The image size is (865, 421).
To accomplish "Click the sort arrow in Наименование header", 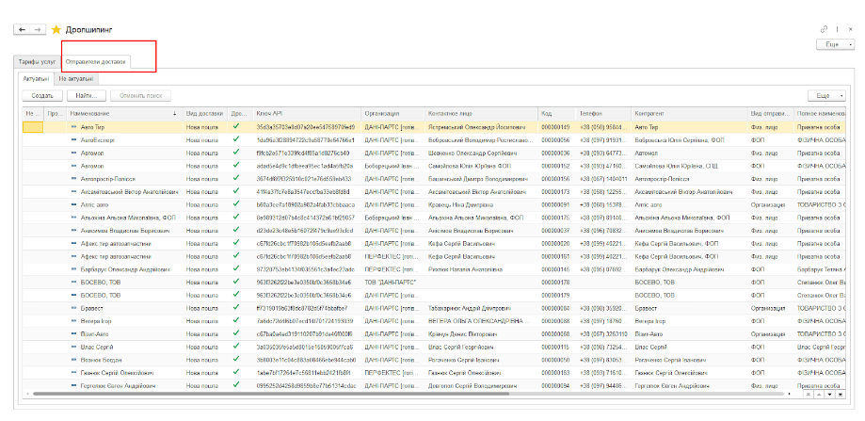I will [174, 113].
